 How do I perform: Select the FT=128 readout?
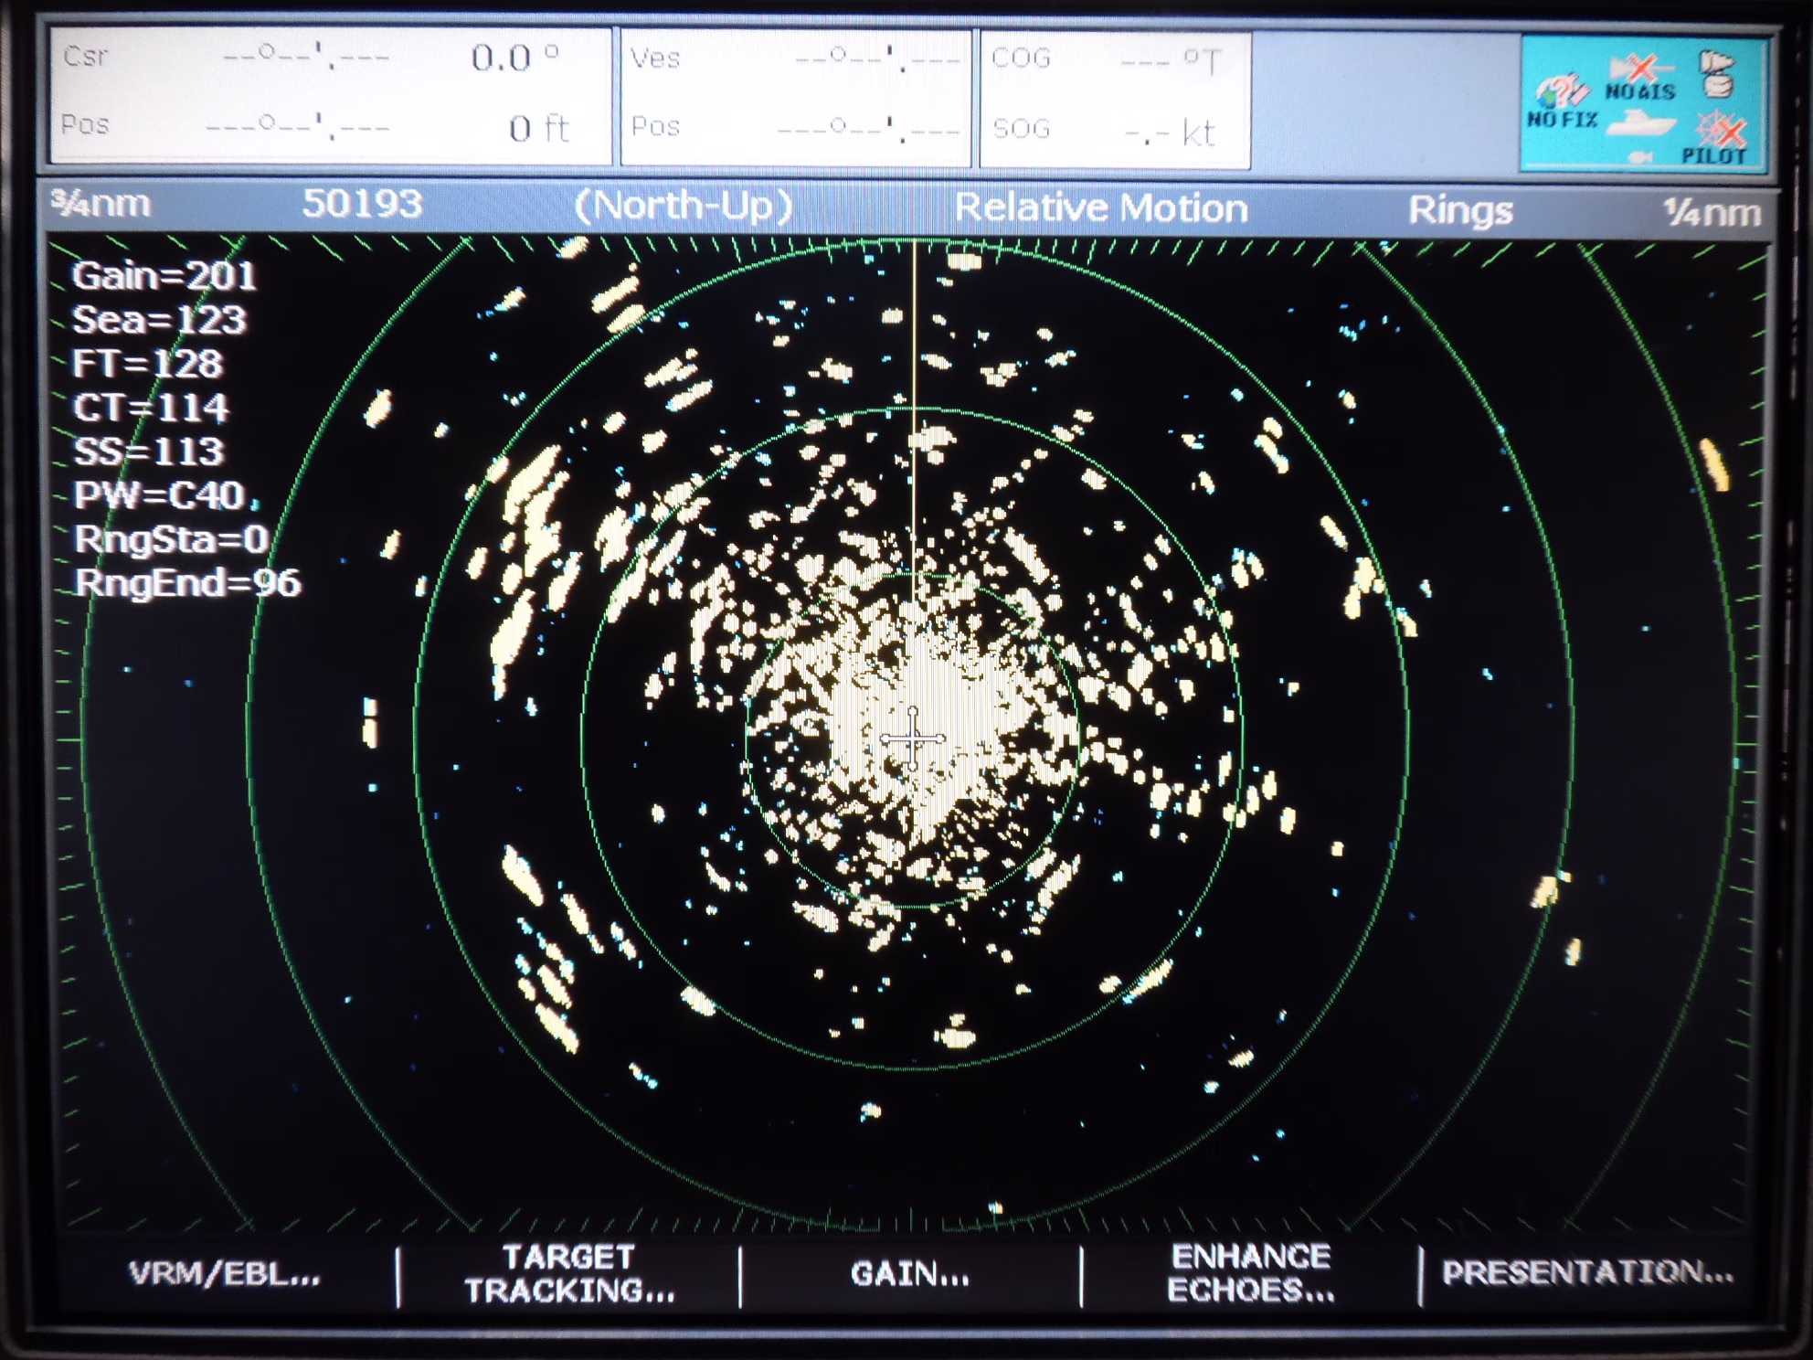[x=147, y=364]
